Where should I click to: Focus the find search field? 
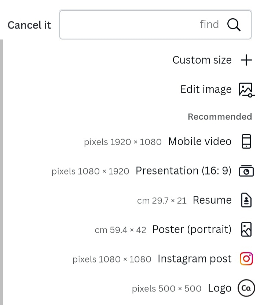click(x=147, y=25)
